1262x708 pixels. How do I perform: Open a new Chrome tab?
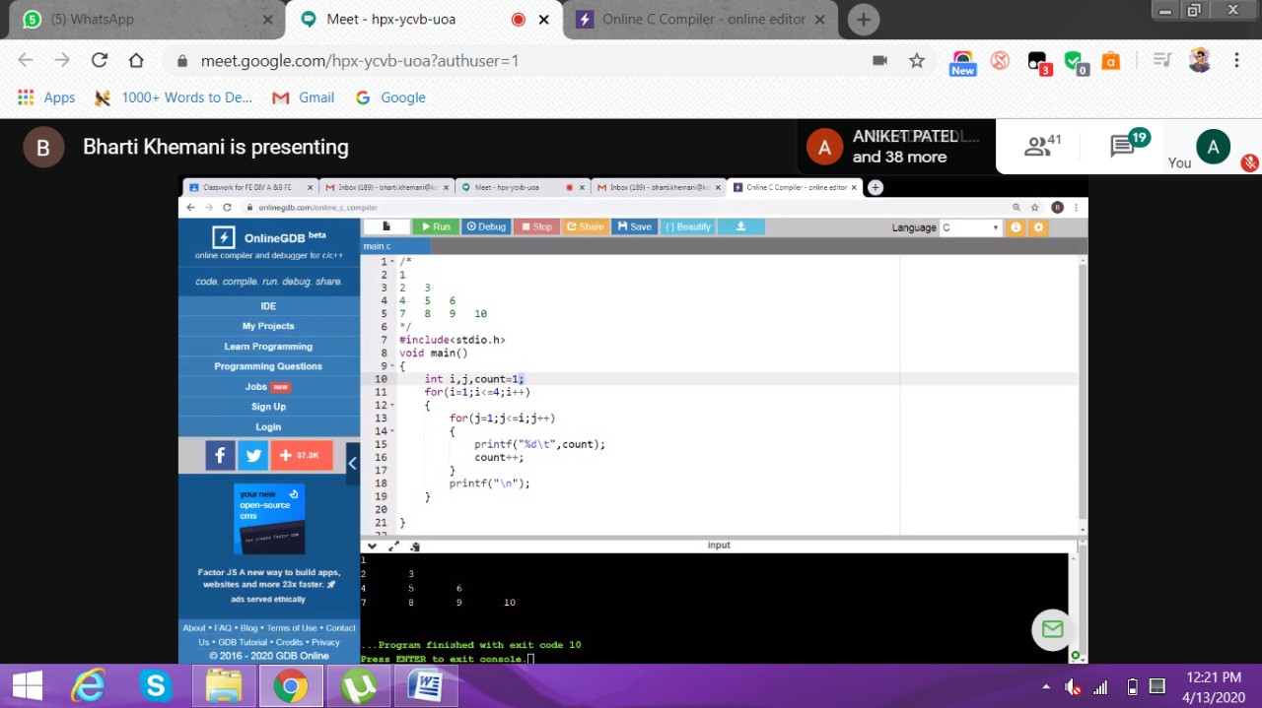863,20
